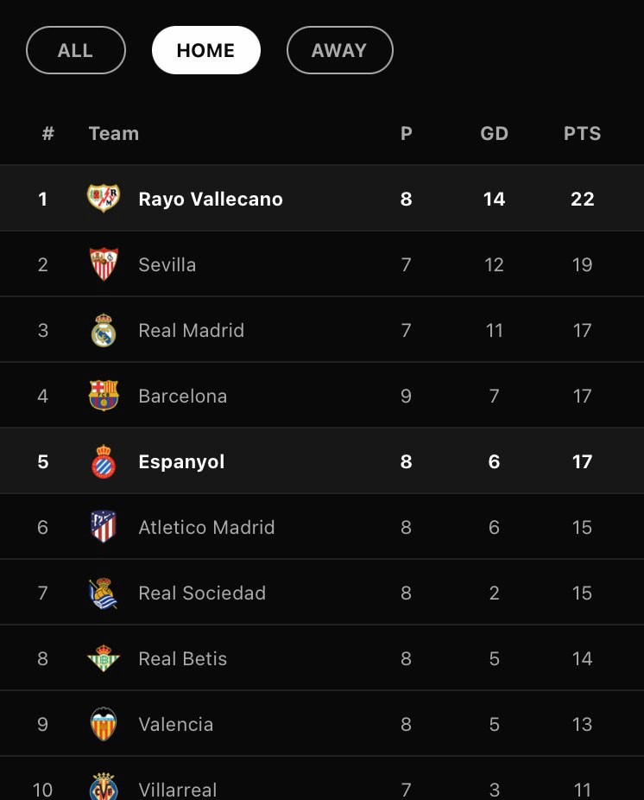Click the Sevilla club crest
Image resolution: width=644 pixels, height=800 pixels.
[104, 264]
